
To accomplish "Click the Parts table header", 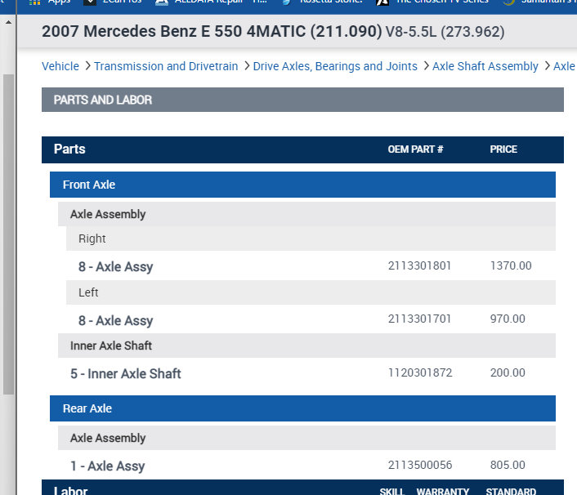I will 69,149.
